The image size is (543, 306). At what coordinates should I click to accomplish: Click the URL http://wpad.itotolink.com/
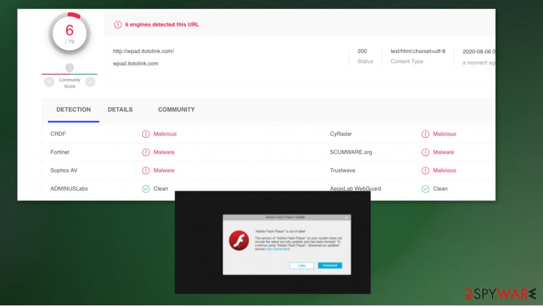[x=143, y=51]
